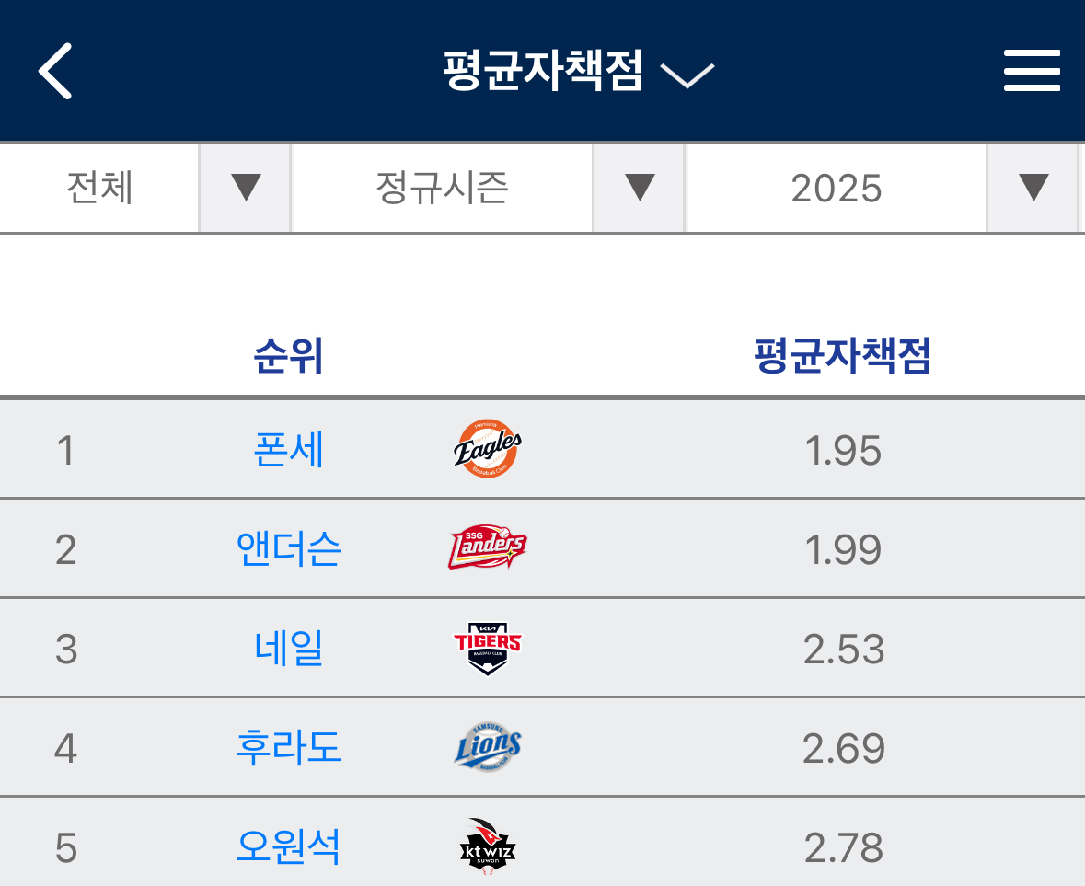This screenshot has height=886, width=1085.
Task: Open the hamburger menu
Action: [x=1032, y=71]
